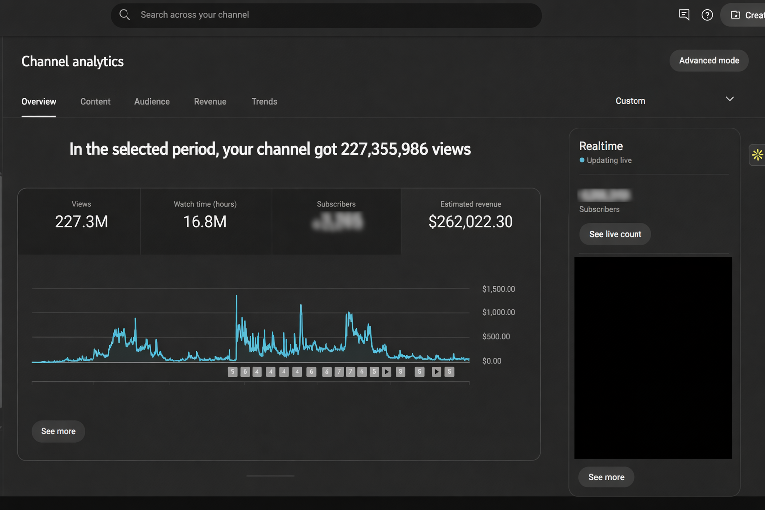
Task: Switch to the Audience tab
Action: 152,102
